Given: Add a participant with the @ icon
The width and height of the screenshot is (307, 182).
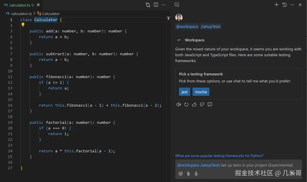Looking at the screenshot, I should click(x=181, y=174).
